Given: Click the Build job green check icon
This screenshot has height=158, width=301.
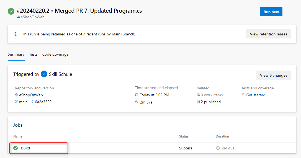Looking at the screenshot, I should (x=16, y=148).
